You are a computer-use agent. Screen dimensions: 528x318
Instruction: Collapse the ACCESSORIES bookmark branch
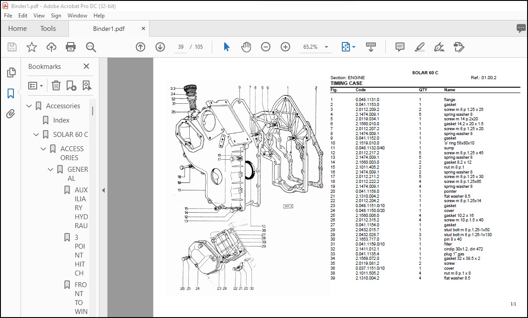click(x=43, y=149)
